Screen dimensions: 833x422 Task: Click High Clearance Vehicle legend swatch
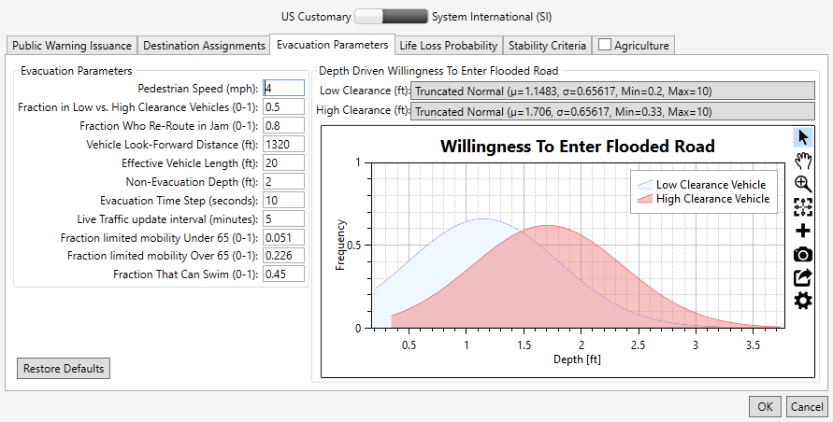(644, 199)
